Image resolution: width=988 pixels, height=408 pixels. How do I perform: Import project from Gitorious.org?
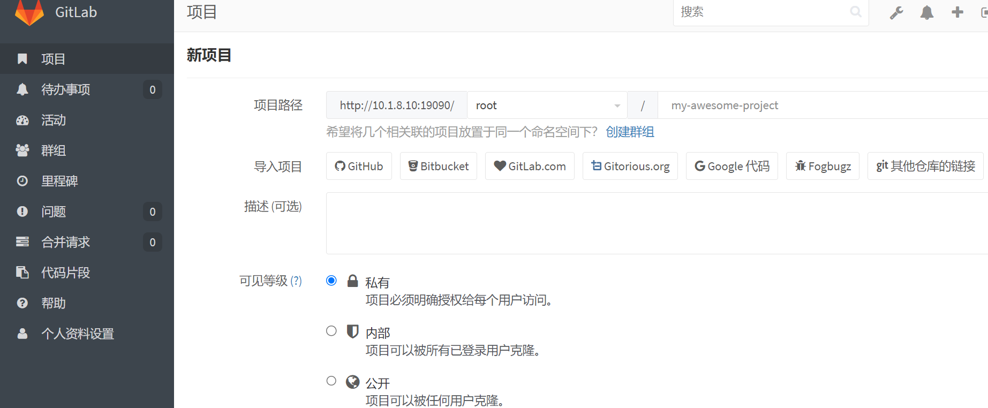tap(630, 166)
